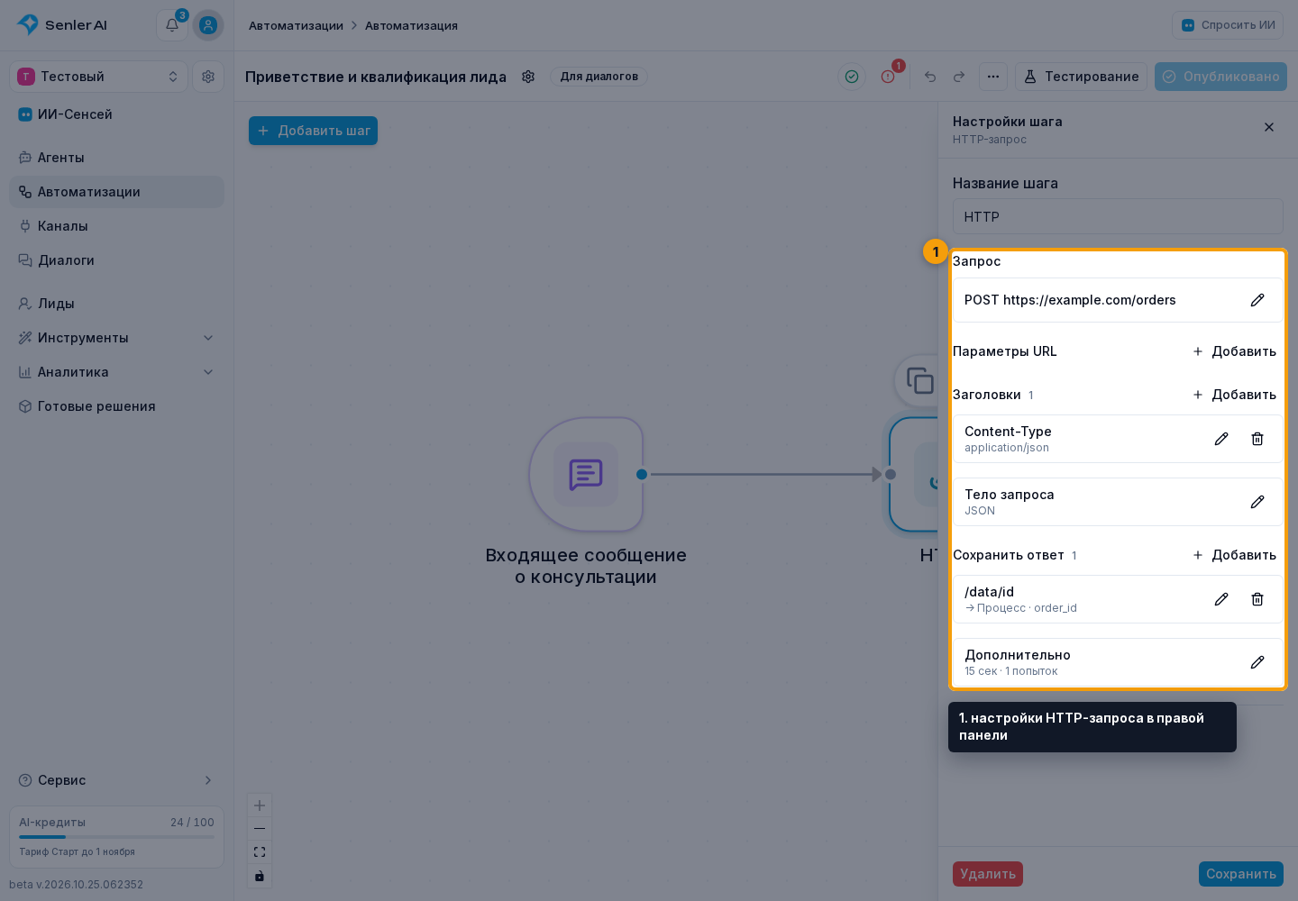Open Диалоги in sidebar
Viewport: 1298px width, 901px height.
click(x=117, y=260)
